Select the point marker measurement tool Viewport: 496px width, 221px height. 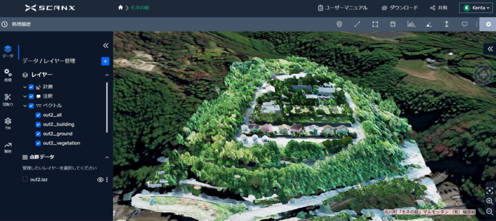(x=339, y=24)
